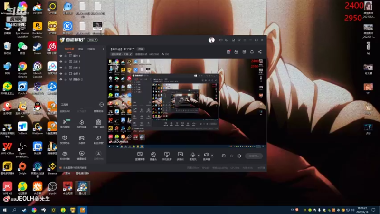Open the gift box icon with red dot
Screen dimensions: 380x214
tap(228, 52)
